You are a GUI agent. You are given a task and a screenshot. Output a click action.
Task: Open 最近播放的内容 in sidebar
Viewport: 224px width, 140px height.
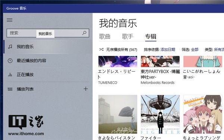(x=48, y=60)
